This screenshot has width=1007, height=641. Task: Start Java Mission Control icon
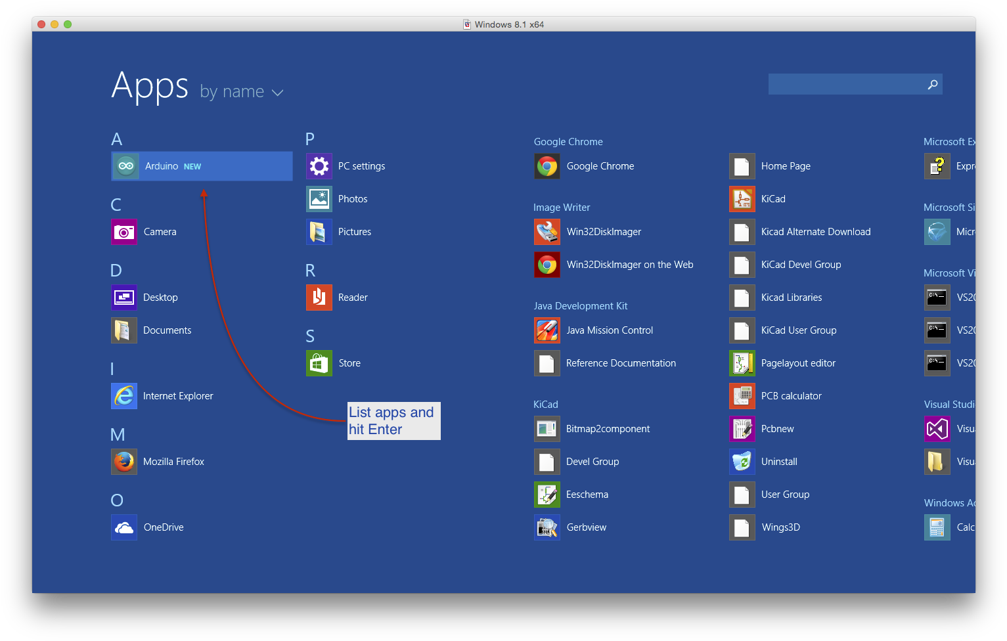coord(547,330)
